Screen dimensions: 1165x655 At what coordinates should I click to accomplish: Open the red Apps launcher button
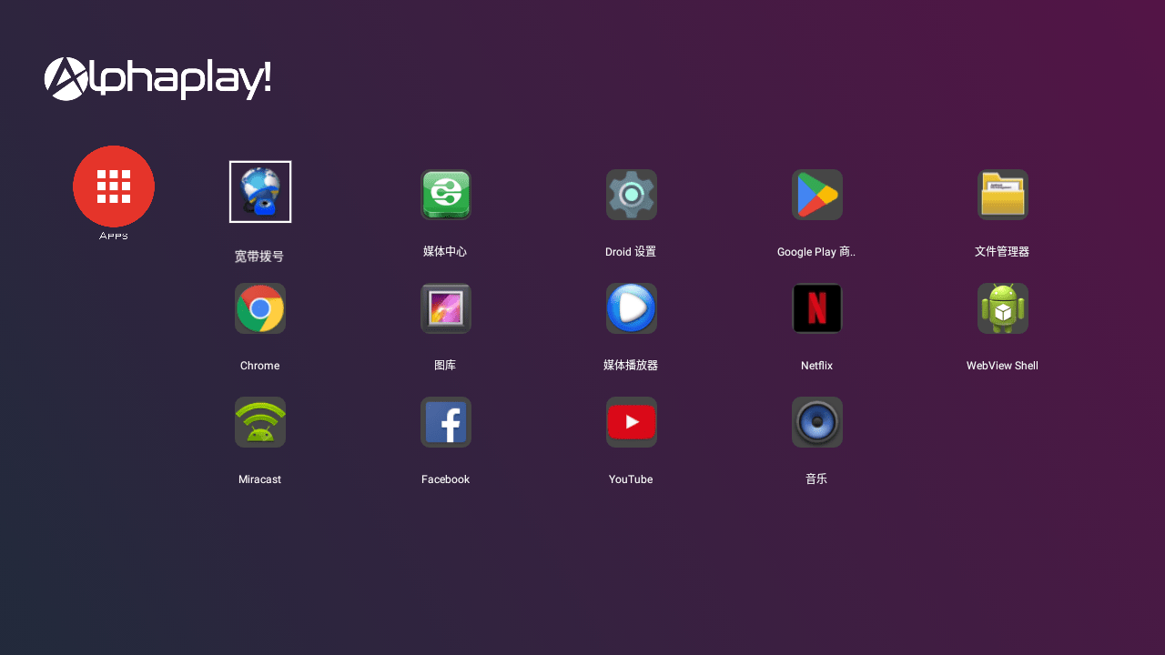[x=114, y=186]
